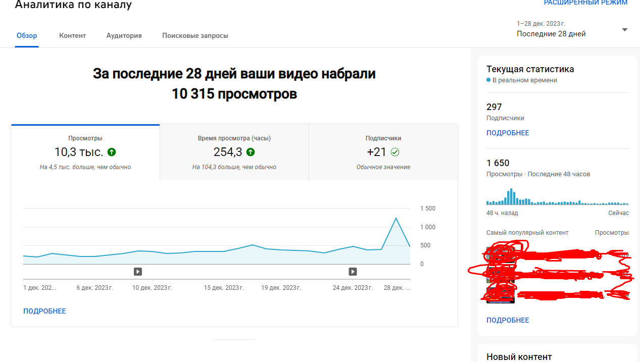Click 'Самый популярный контент' label
This screenshot has width=640, height=362.
pos(527,233)
